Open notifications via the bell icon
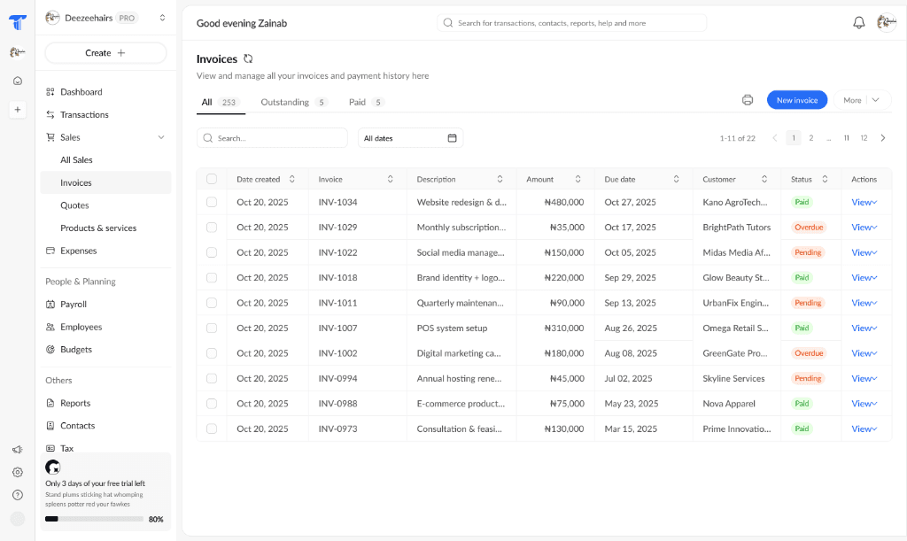This screenshot has width=907, height=541. click(858, 22)
